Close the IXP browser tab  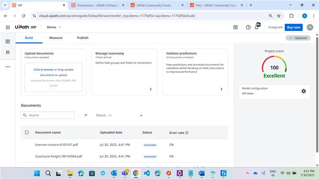pos(64,5)
